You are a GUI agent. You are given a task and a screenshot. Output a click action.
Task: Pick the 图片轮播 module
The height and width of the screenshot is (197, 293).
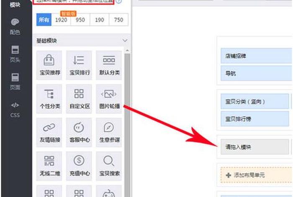pyautogui.click(x=109, y=99)
